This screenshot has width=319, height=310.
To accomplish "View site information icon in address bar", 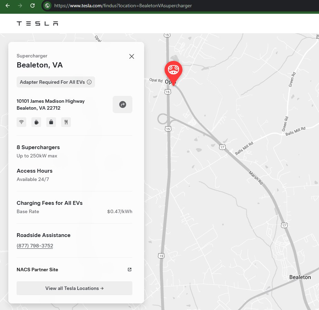I will point(47,6).
